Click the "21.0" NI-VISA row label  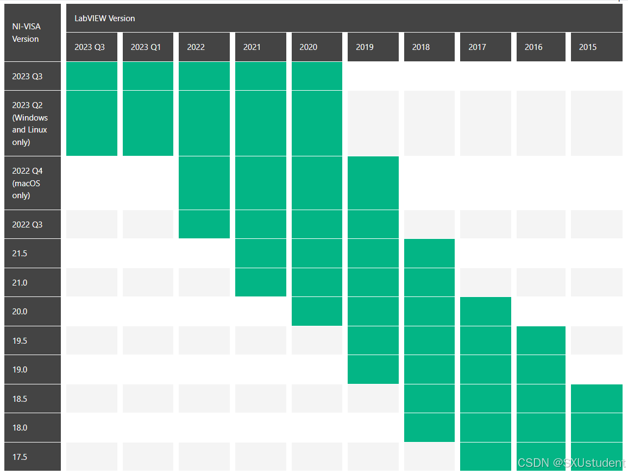tap(33, 282)
